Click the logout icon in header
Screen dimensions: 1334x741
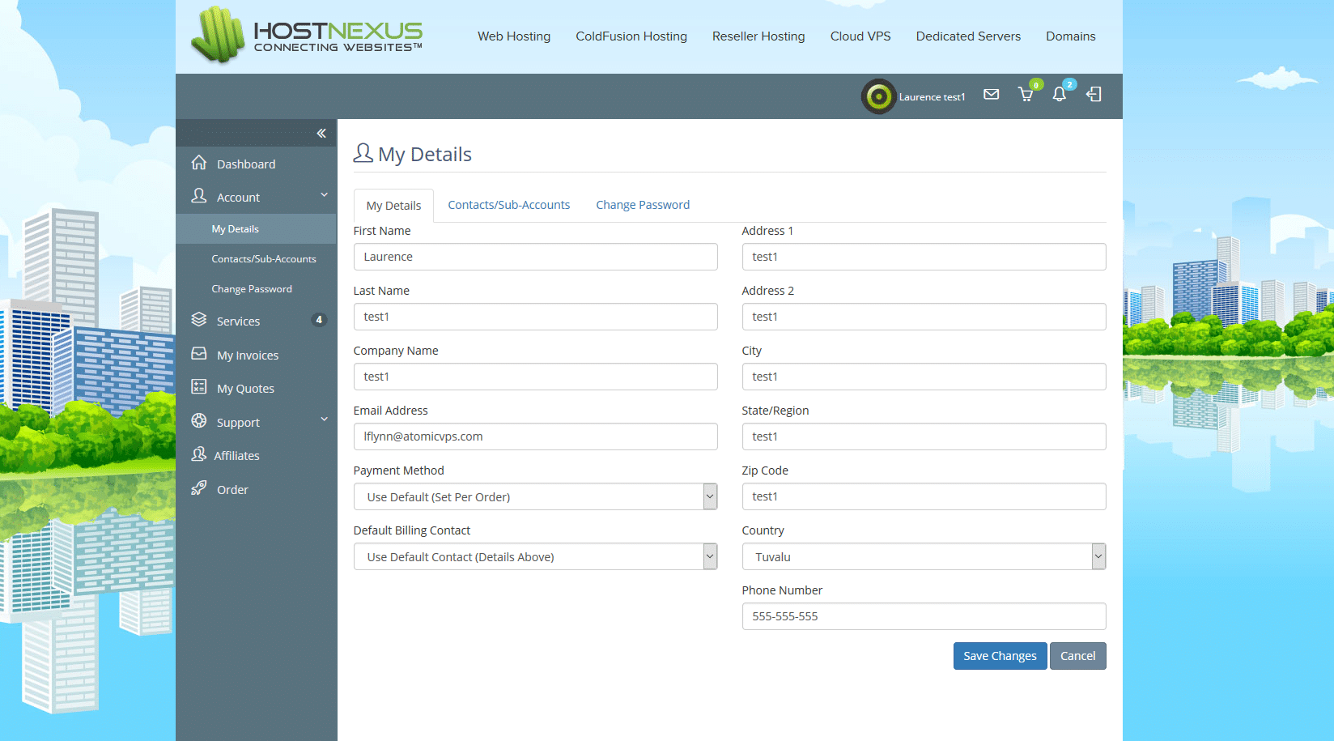pyautogui.click(x=1094, y=95)
